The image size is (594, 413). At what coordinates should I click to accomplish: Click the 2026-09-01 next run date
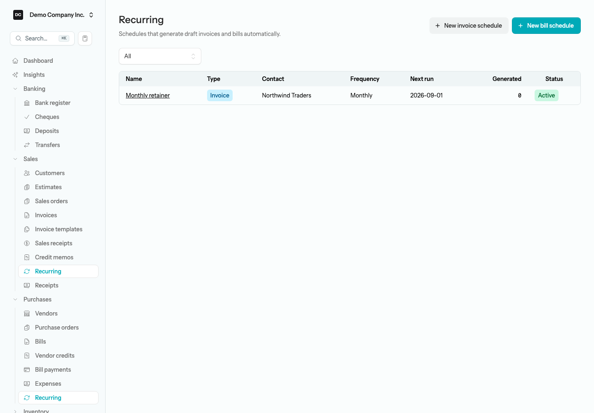pyautogui.click(x=427, y=95)
